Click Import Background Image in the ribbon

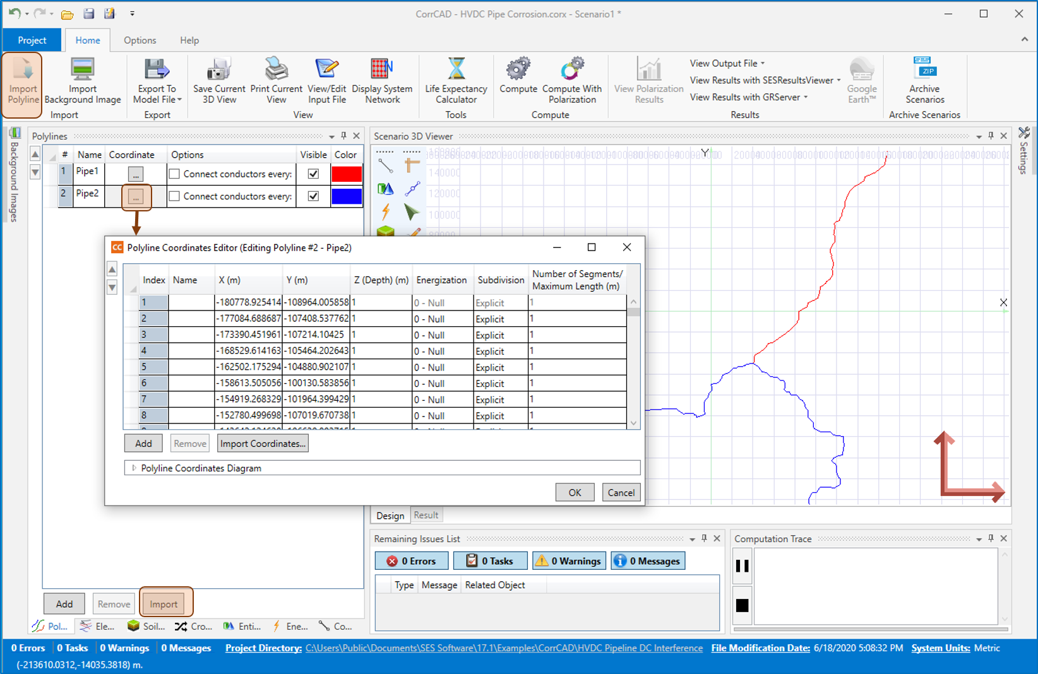click(82, 80)
